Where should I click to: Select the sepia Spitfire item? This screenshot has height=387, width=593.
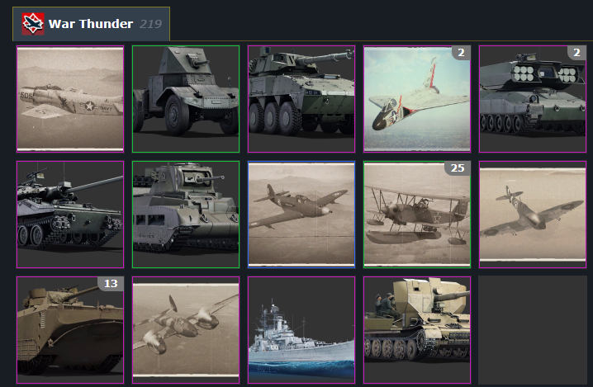[x=533, y=215]
